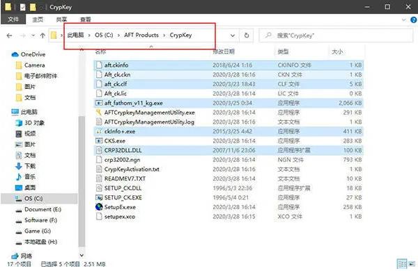Click the AFT Products breadcrumb
The image size is (418, 271).
coord(141,35)
